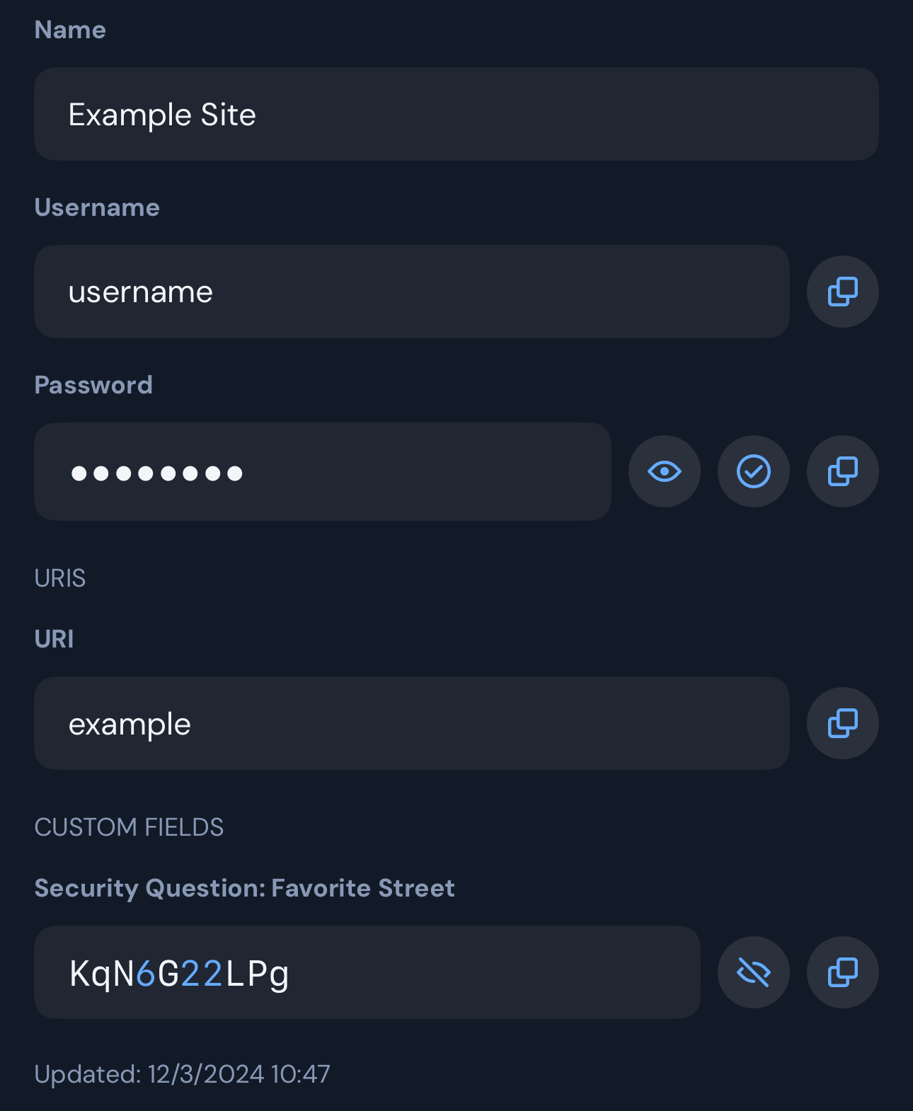Image resolution: width=913 pixels, height=1111 pixels.
Task: Check if password has been exposed
Action: click(753, 471)
